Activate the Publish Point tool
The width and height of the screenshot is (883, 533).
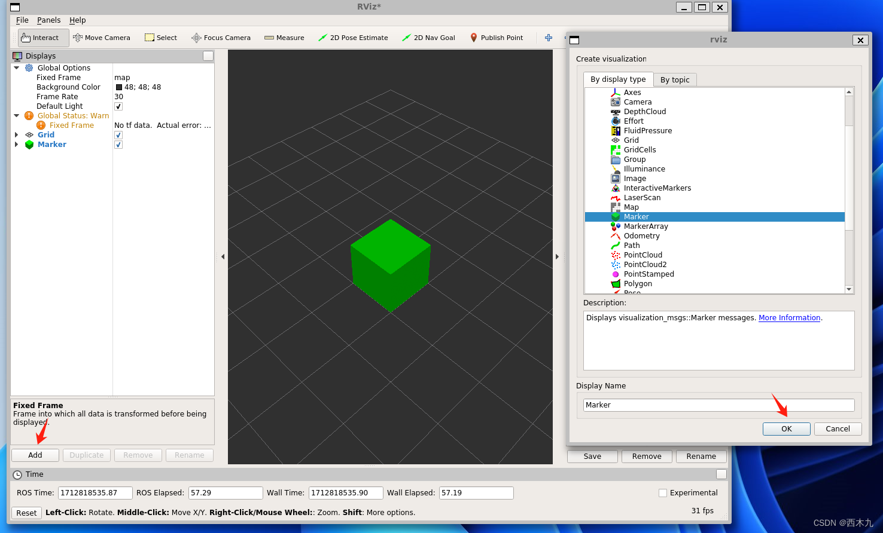(497, 38)
